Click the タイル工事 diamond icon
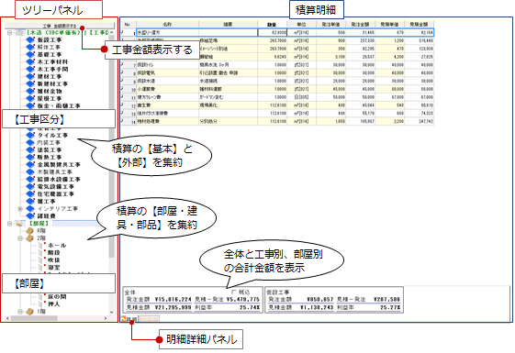The height and width of the screenshot is (353, 515). [x=30, y=135]
